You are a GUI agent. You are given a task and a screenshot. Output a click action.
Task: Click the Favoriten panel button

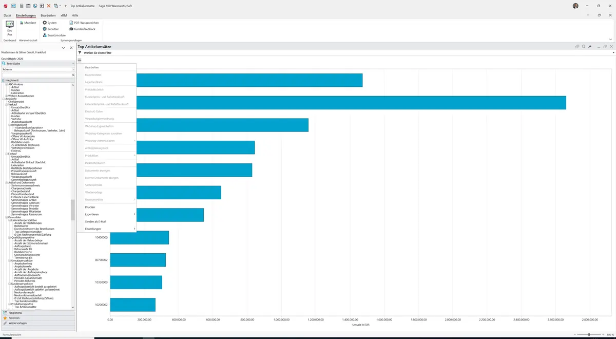tap(38, 318)
